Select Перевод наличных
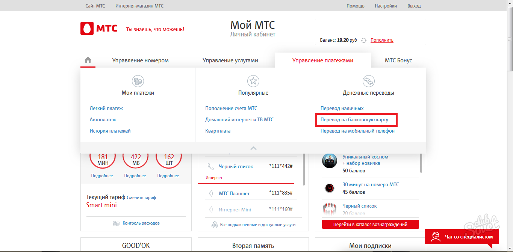Image resolution: width=513 pixels, height=252 pixels. [x=342, y=108]
